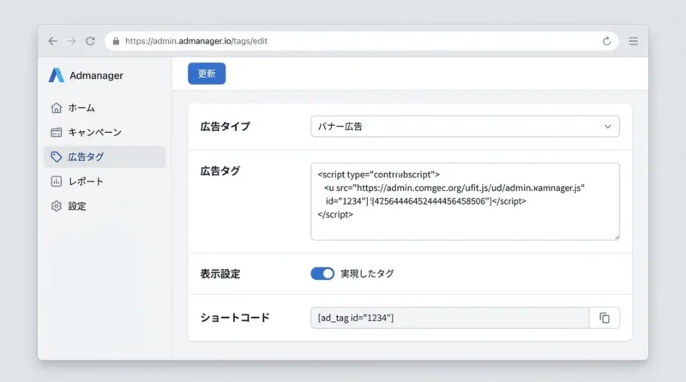Viewport: 686px width, 382px height.
Task: Click the browser forward arrow
Action: pos(71,41)
